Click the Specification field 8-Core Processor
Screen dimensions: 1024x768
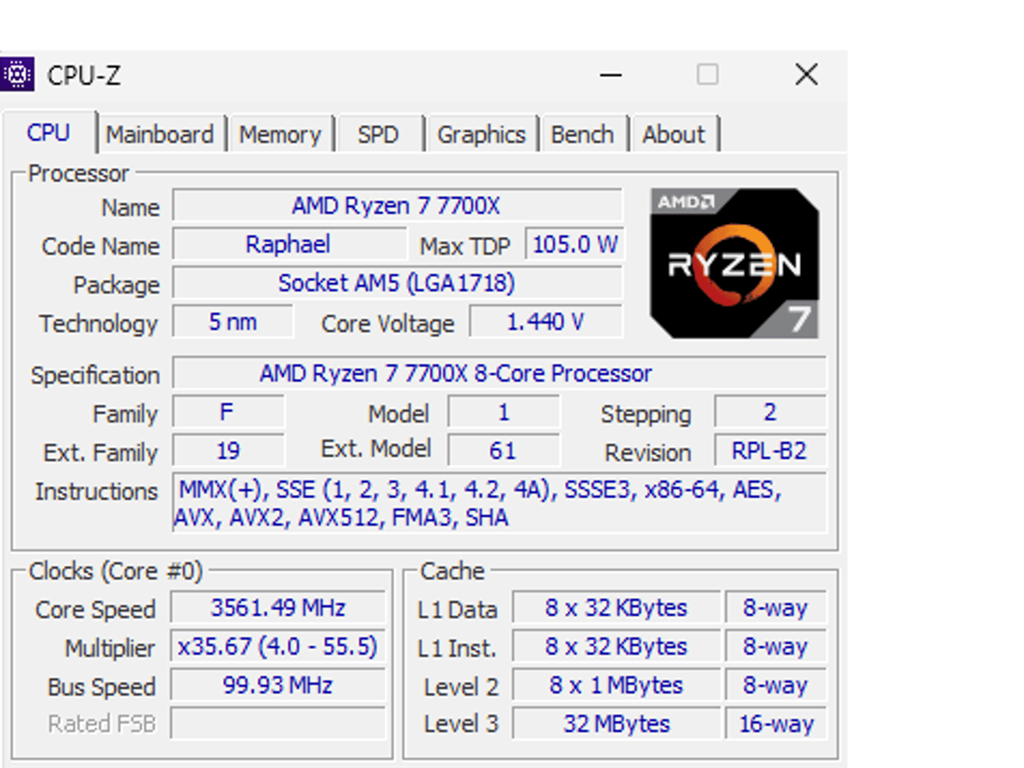coord(499,373)
